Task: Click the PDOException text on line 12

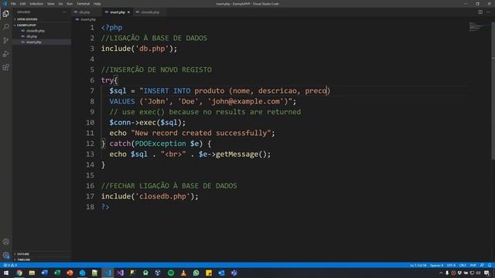Action: point(160,144)
